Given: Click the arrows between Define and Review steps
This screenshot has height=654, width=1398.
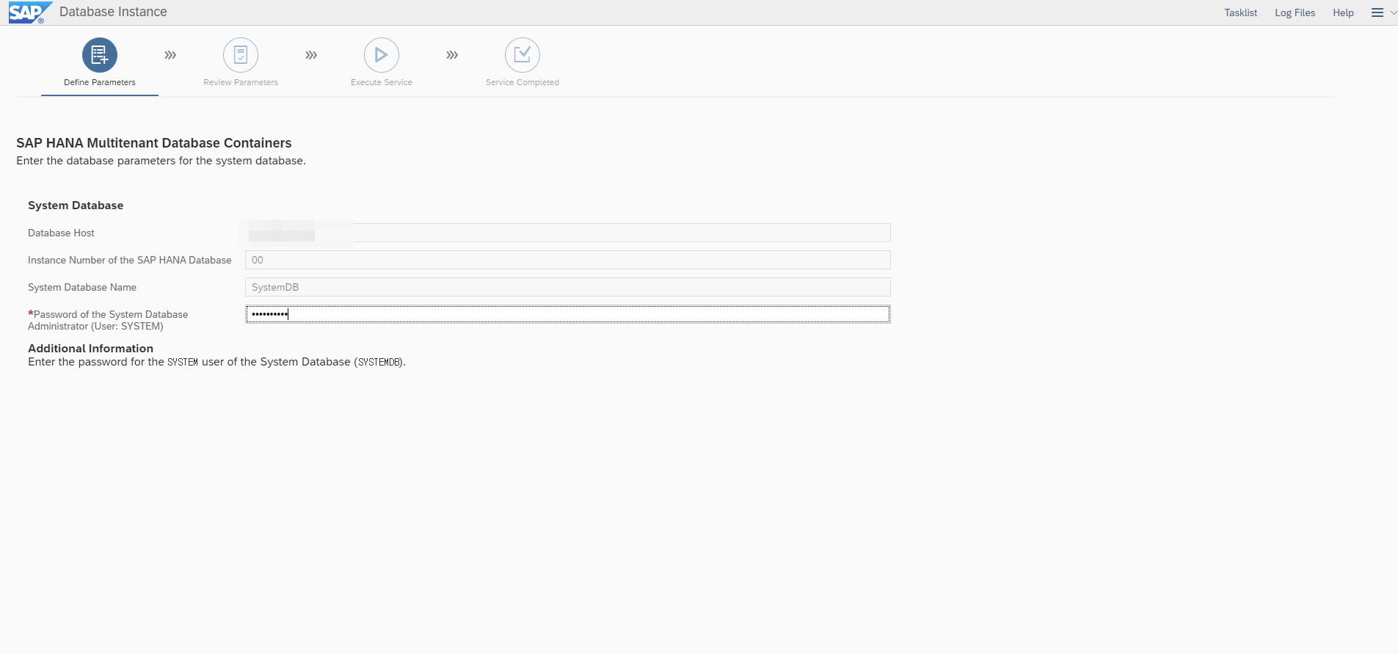Looking at the screenshot, I should click(170, 55).
